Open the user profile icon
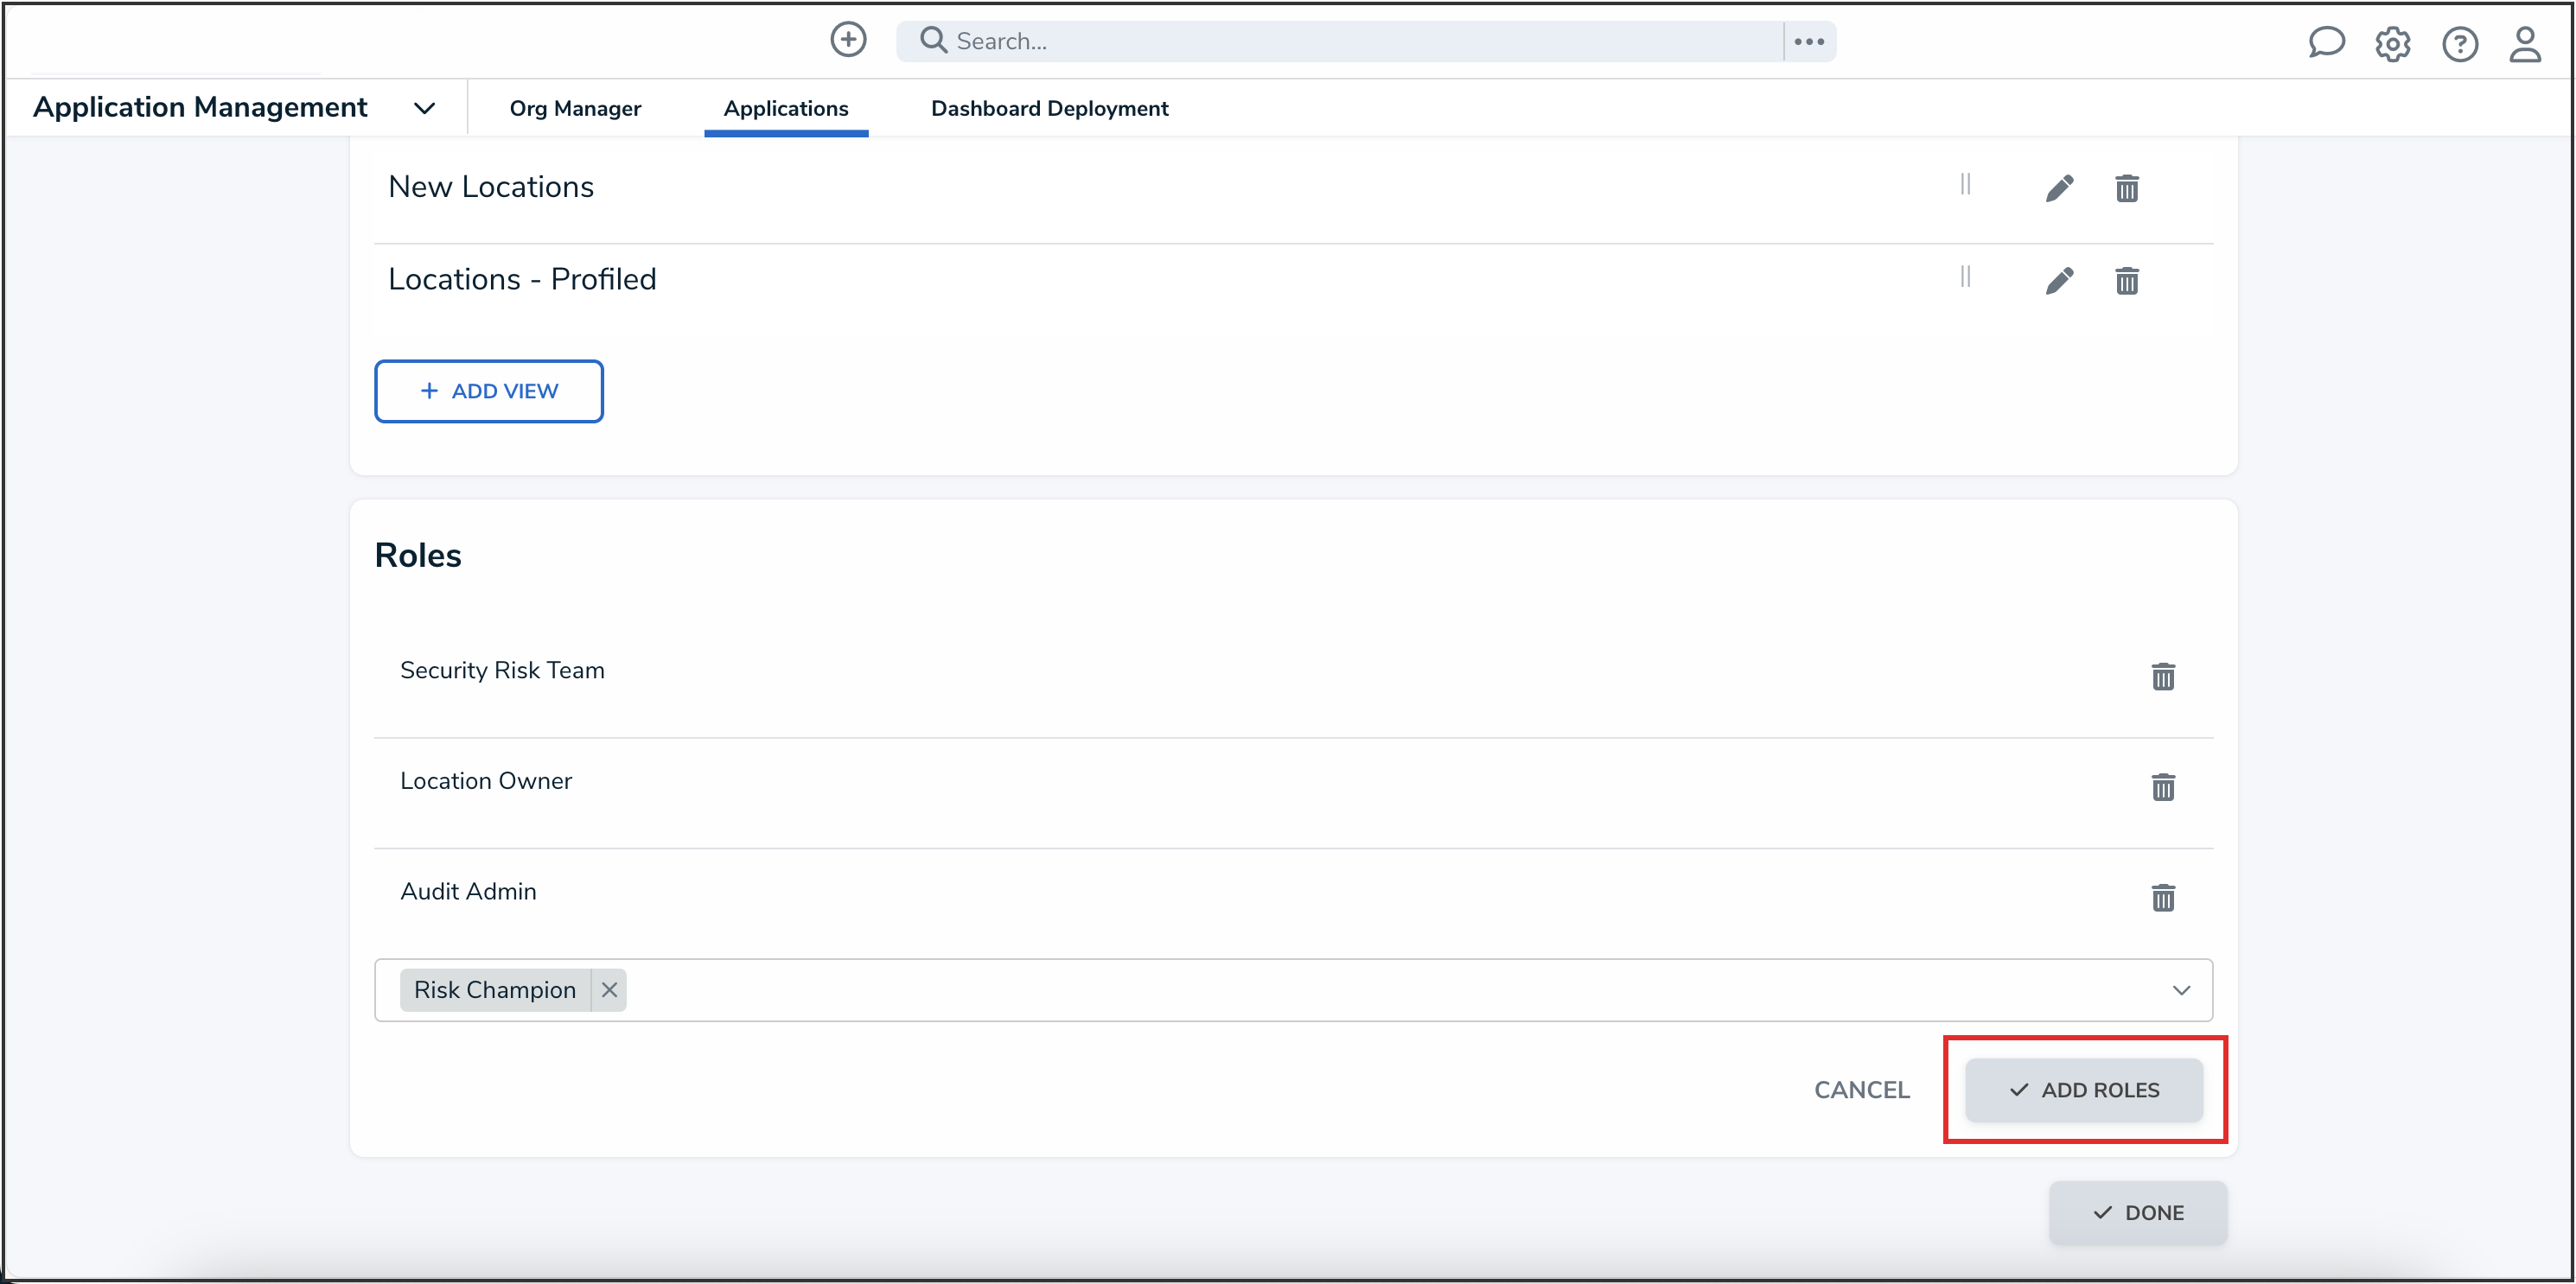Screen dimensions: 2576x1284 pyautogui.click(x=2525, y=44)
